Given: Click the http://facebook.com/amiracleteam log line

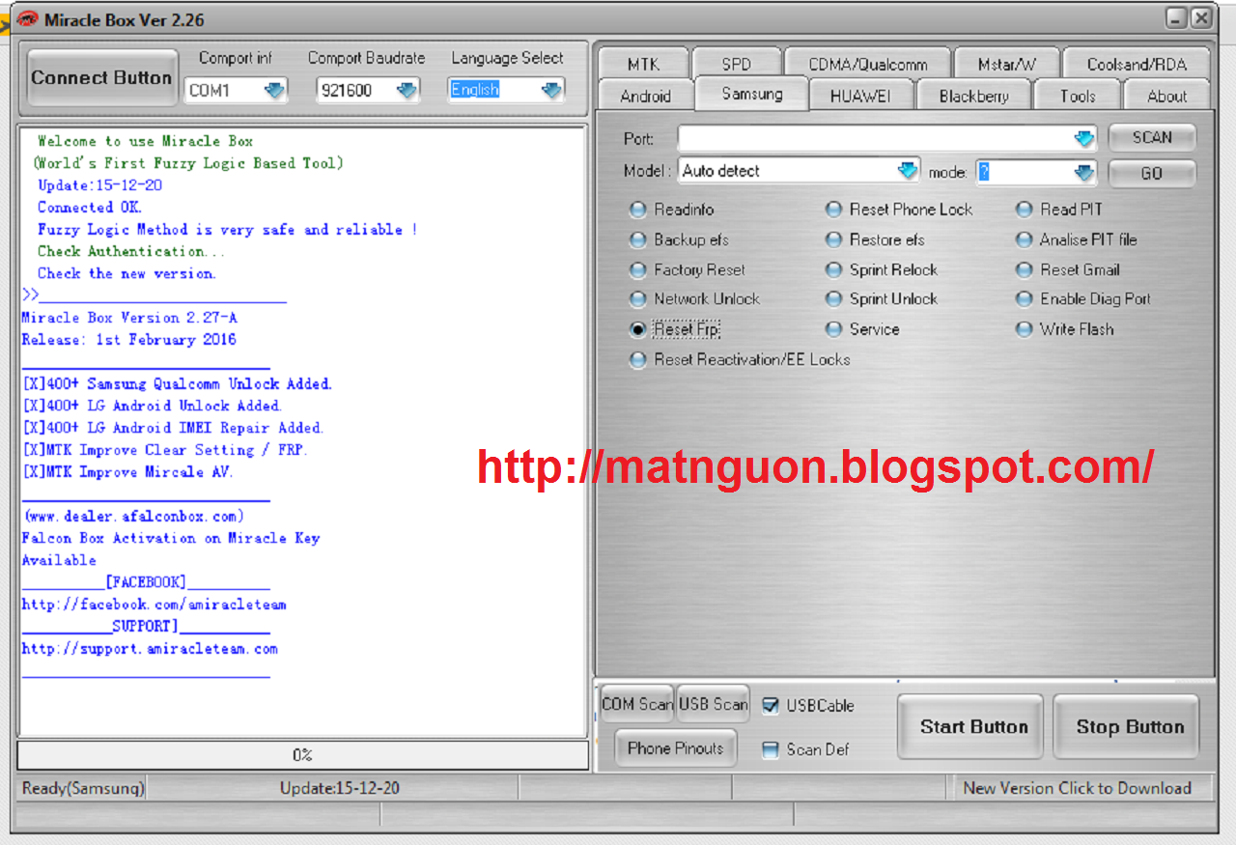Looking at the screenshot, I should (154, 605).
